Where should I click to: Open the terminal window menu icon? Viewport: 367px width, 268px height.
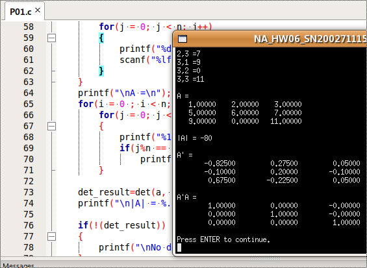click(x=183, y=39)
